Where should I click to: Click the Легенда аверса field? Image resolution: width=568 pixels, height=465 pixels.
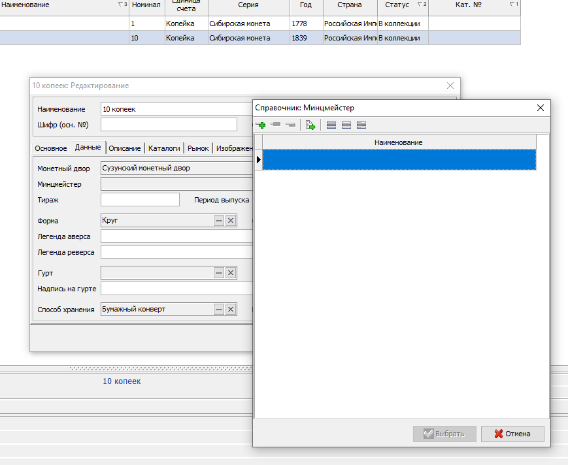click(176, 236)
